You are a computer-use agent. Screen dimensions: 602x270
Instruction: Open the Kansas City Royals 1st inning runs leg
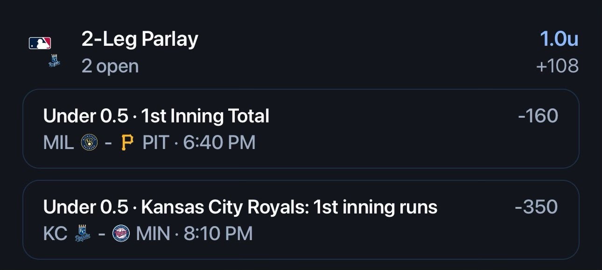[x=301, y=220]
